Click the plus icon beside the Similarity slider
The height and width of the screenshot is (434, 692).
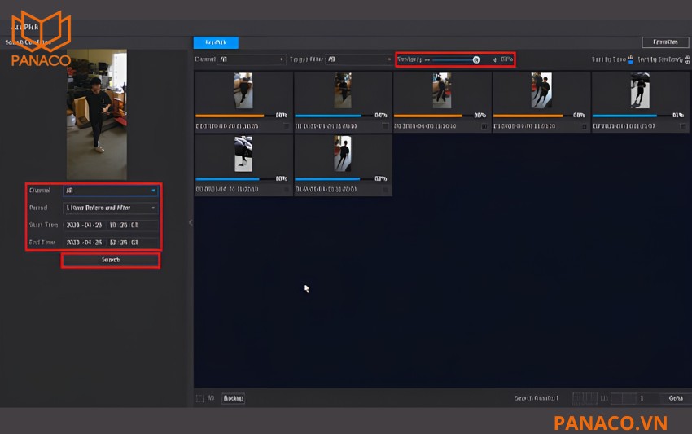[x=495, y=59]
